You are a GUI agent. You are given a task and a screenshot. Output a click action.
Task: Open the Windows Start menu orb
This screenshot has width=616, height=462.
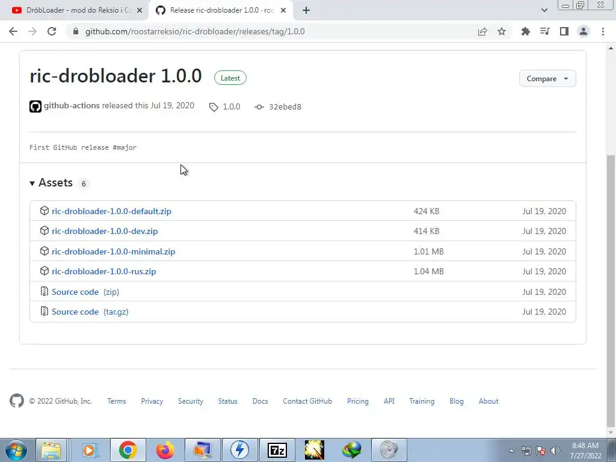click(16, 450)
